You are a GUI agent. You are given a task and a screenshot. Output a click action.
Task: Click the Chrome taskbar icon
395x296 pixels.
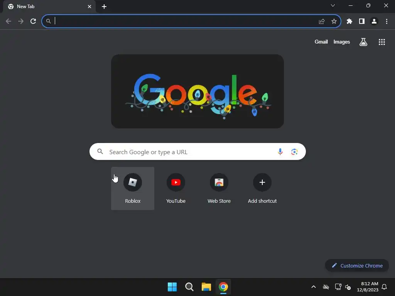(x=223, y=287)
